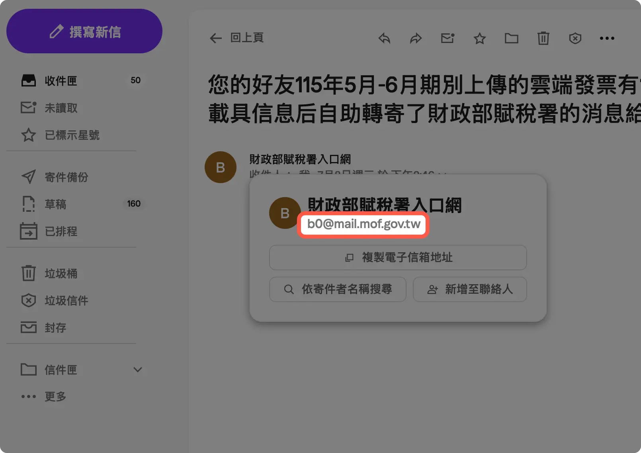The image size is (641, 453).
Task: Click the forward arrow icon in toolbar
Action: tap(416, 38)
